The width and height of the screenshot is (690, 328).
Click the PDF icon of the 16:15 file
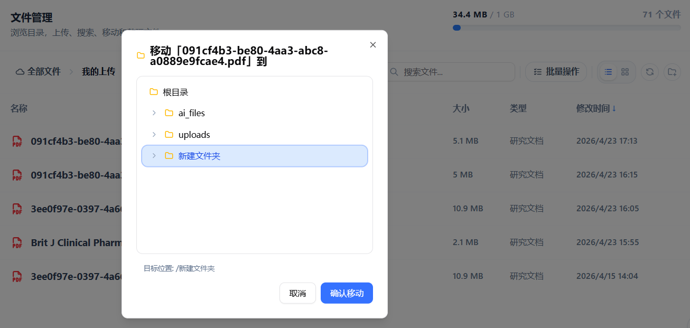coord(17,175)
